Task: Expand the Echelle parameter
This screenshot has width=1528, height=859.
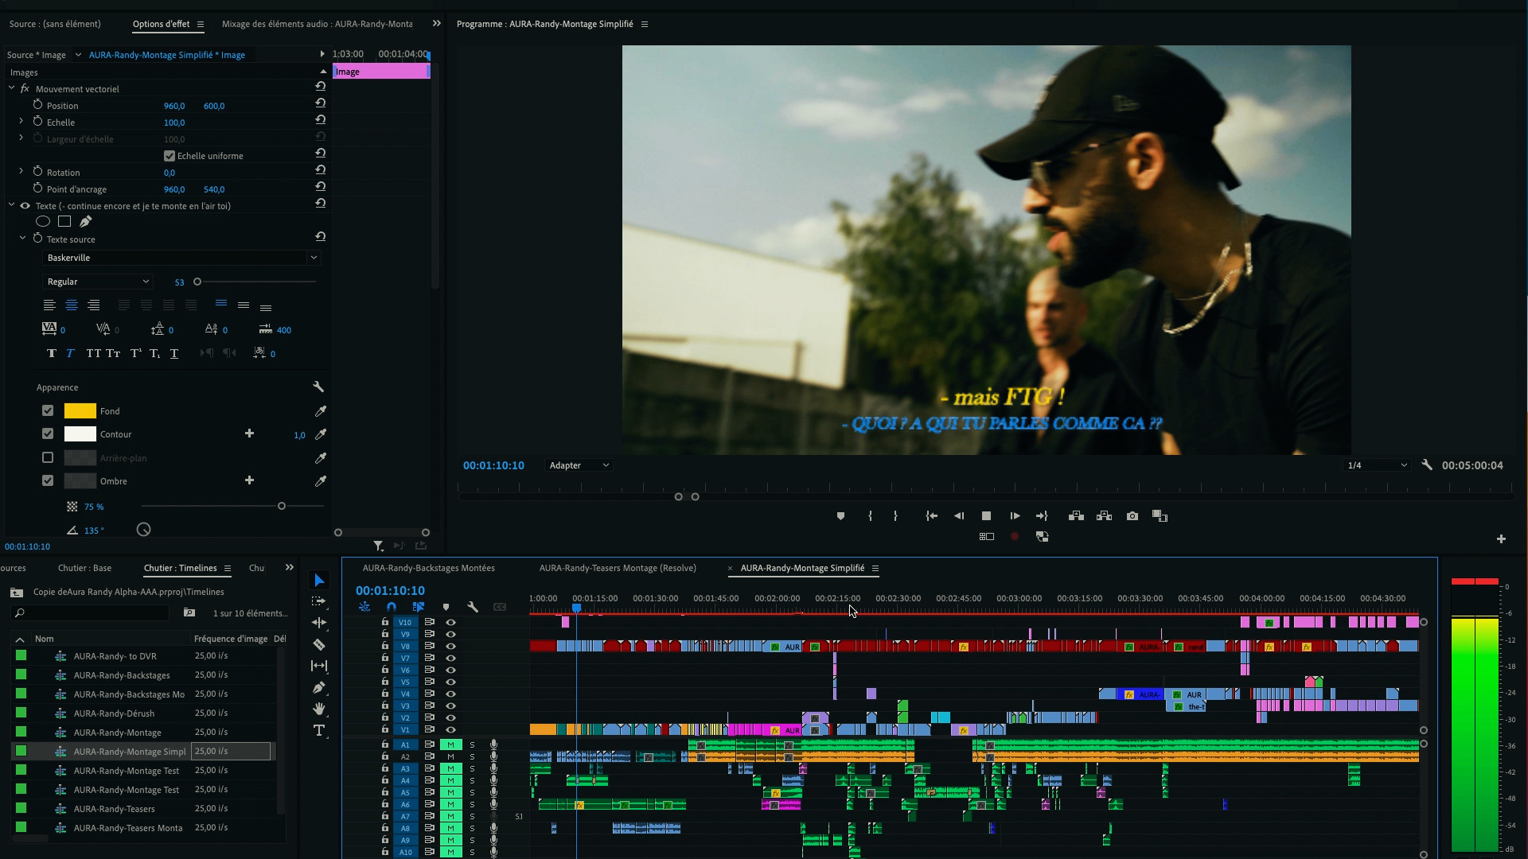Action: 21,122
